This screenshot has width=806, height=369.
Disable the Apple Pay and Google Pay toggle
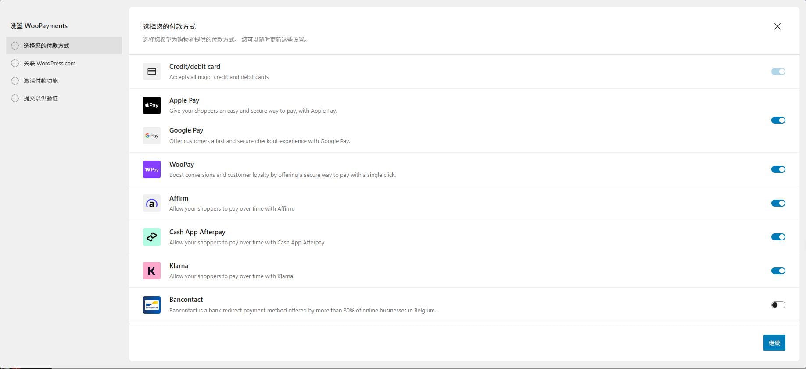coord(778,120)
